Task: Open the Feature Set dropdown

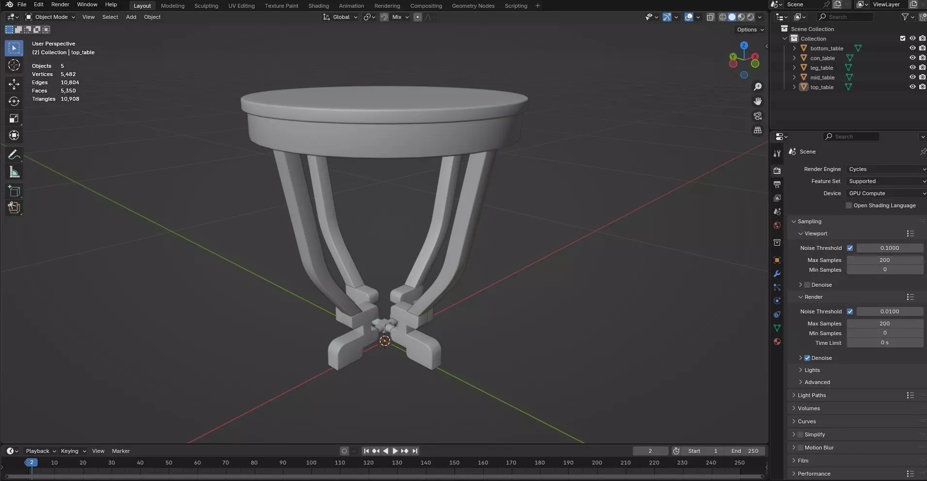Action: 886,181
